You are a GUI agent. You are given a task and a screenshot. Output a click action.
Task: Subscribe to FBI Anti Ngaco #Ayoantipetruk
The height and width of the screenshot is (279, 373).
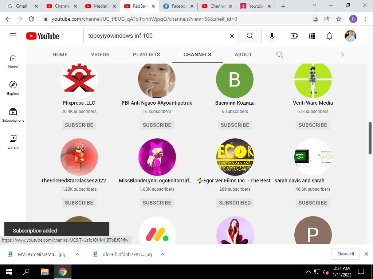(157, 125)
